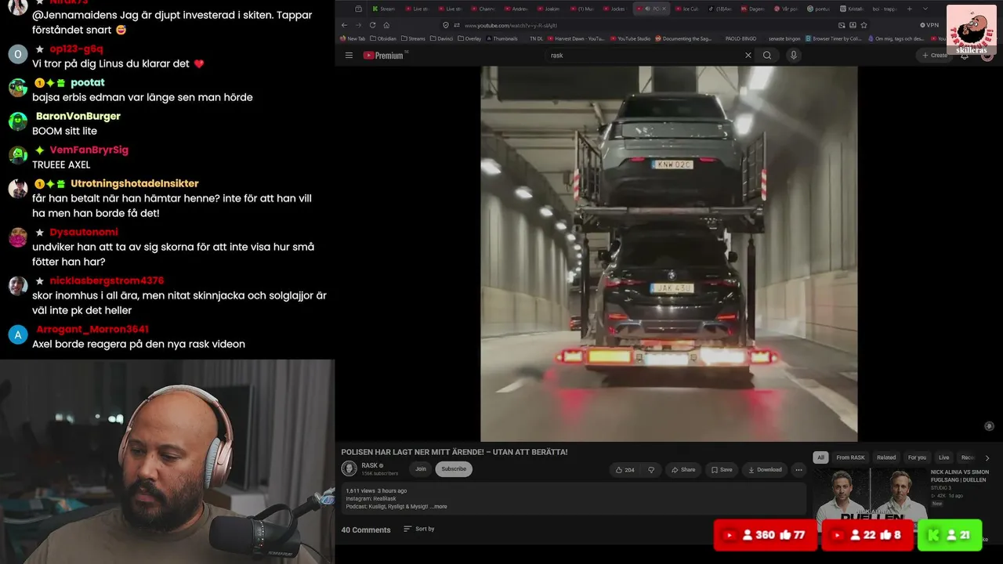Switch to the Andrew tab
The image size is (1003, 564).
516,9
